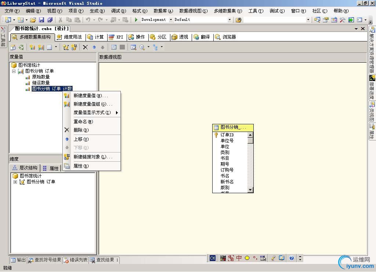Click the Find Table magnifier icon
Image resolution: width=376 pixels, height=272 pixels.
[133, 47]
